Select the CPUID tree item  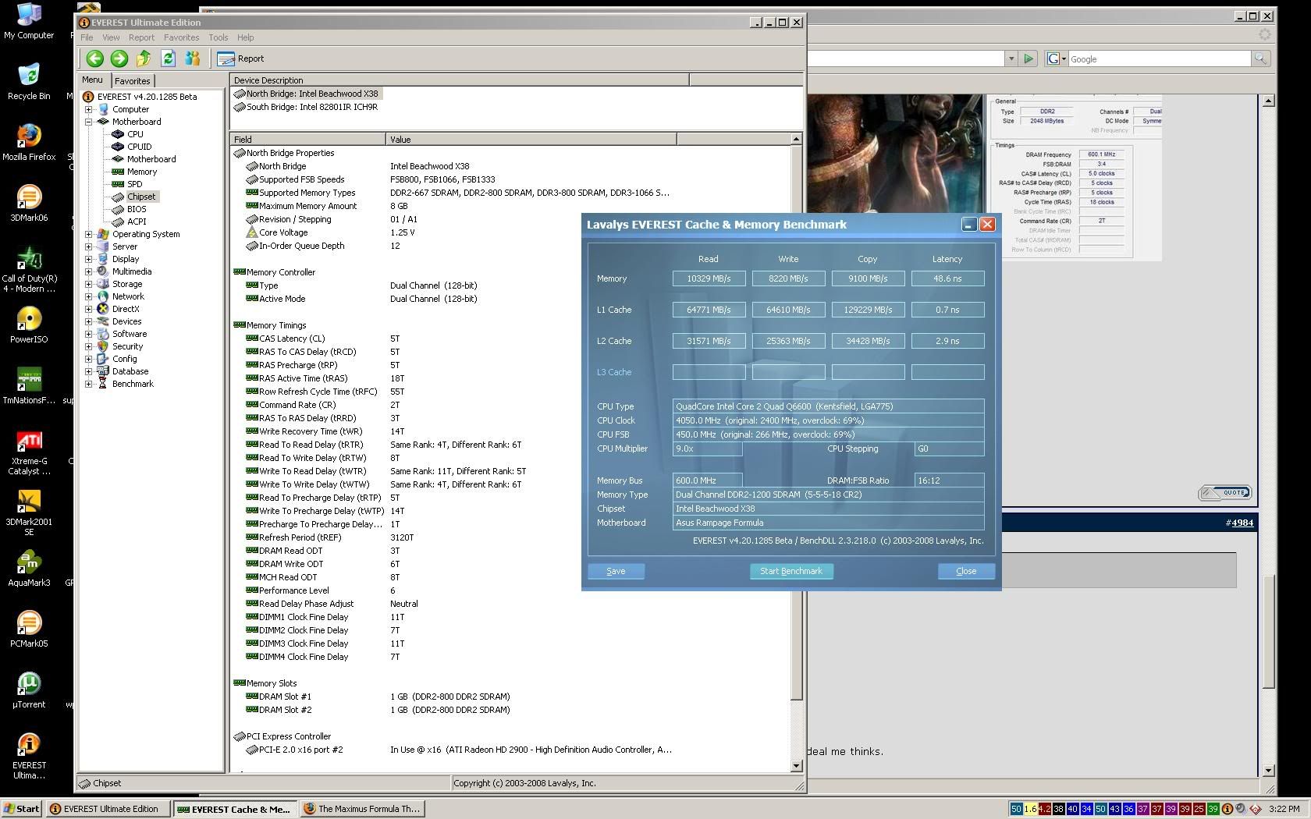tap(139, 147)
